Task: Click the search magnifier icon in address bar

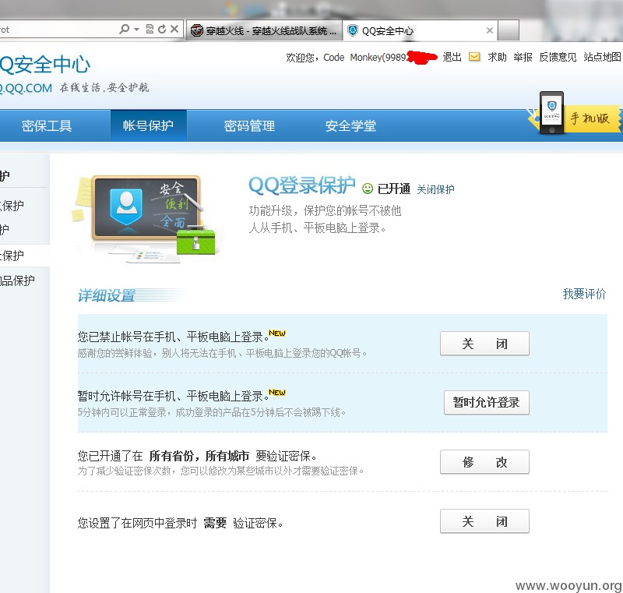Action: pos(125,29)
